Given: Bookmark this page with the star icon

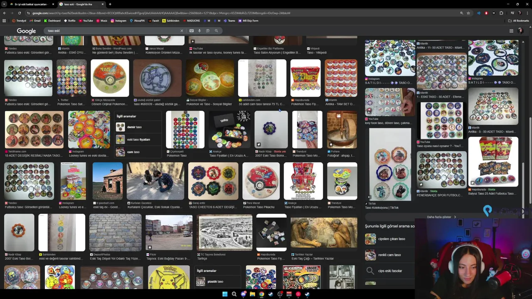Looking at the screenshot, I should click(468, 13).
